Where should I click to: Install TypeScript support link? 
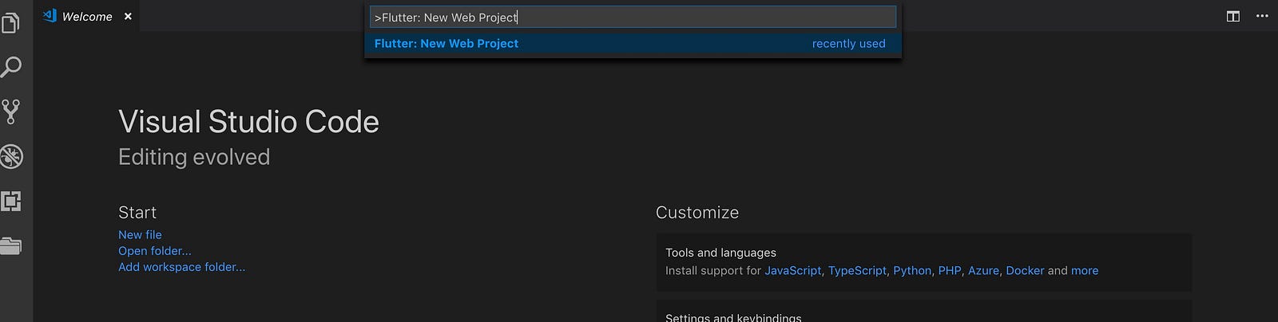tap(857, 270)
